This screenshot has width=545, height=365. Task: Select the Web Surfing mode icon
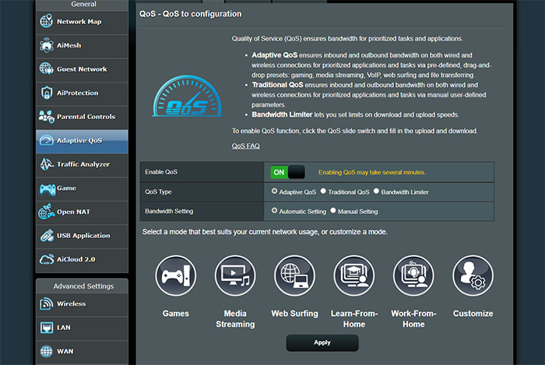point(294,276)
